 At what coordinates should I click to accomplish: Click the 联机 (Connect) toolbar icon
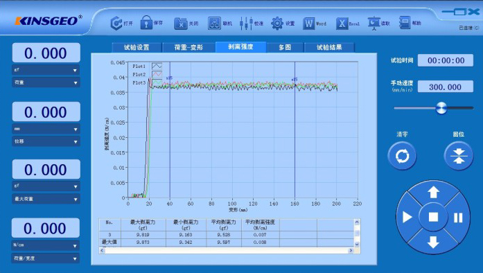214,23
